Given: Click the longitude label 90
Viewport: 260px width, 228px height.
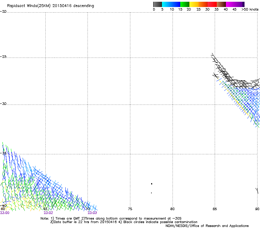Looking at the screenshot, I should (x=257, y=209).
